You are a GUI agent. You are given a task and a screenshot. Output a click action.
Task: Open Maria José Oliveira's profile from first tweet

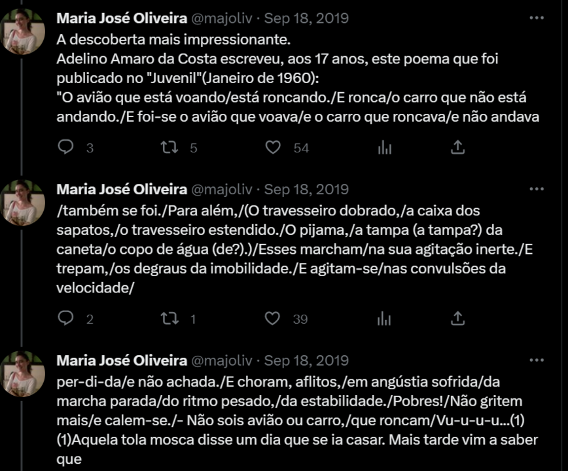point(120,18)
